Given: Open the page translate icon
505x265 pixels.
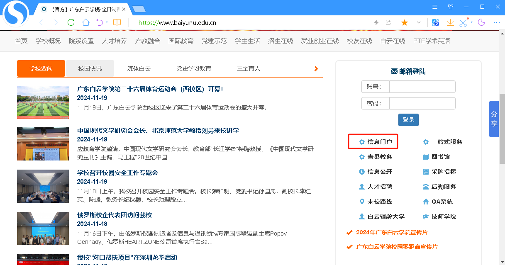Looking at the screenshot, I should pos(435,22).
